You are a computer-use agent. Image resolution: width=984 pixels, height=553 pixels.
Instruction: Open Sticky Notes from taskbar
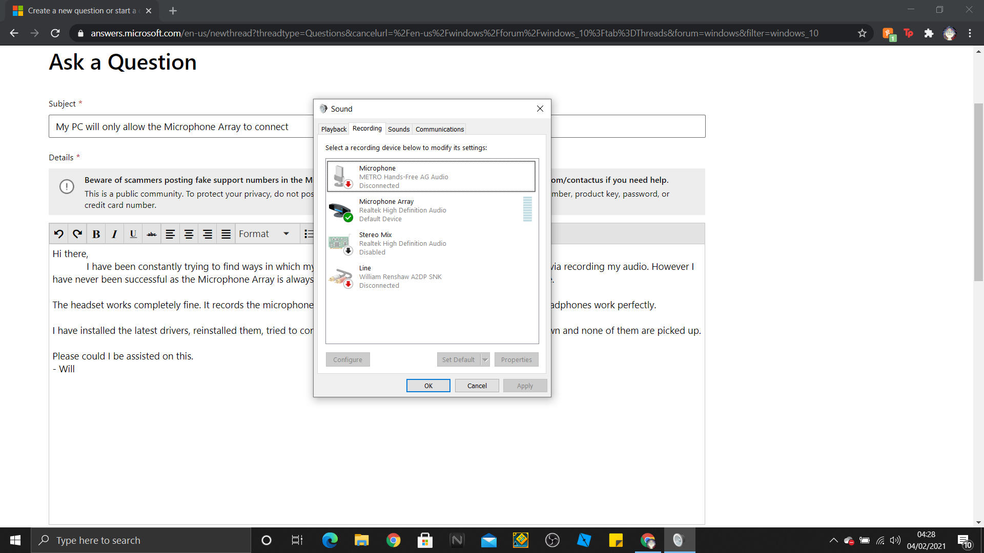click(x=616, y=540)
